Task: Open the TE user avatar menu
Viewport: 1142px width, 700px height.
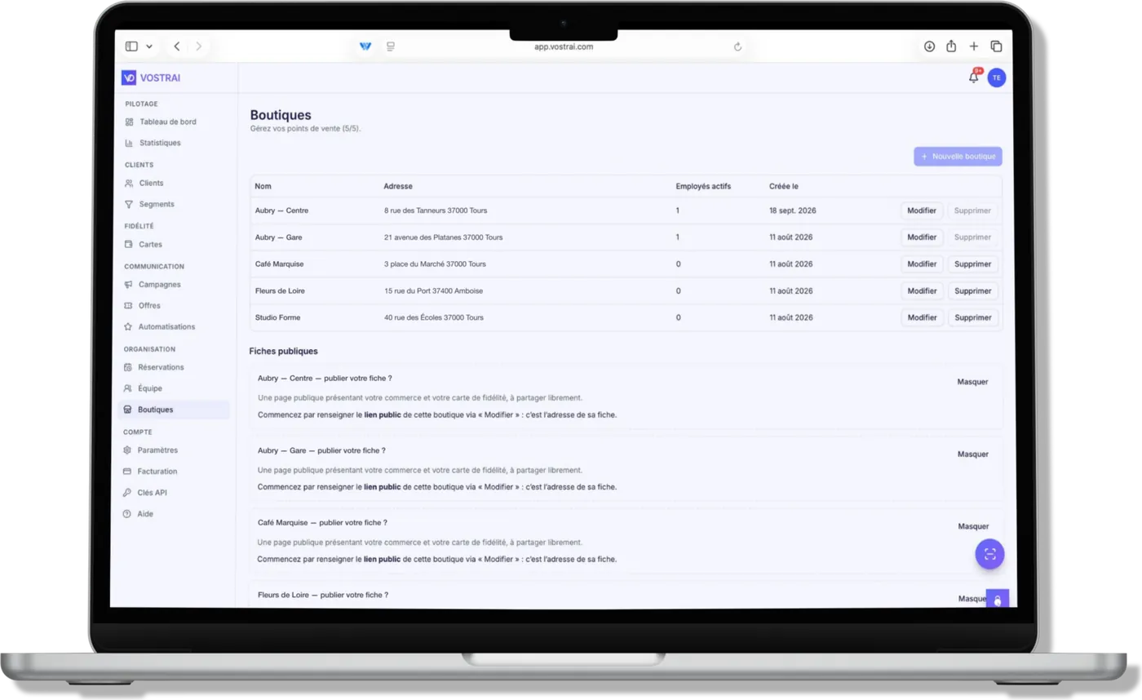Action: pos(996,78)
